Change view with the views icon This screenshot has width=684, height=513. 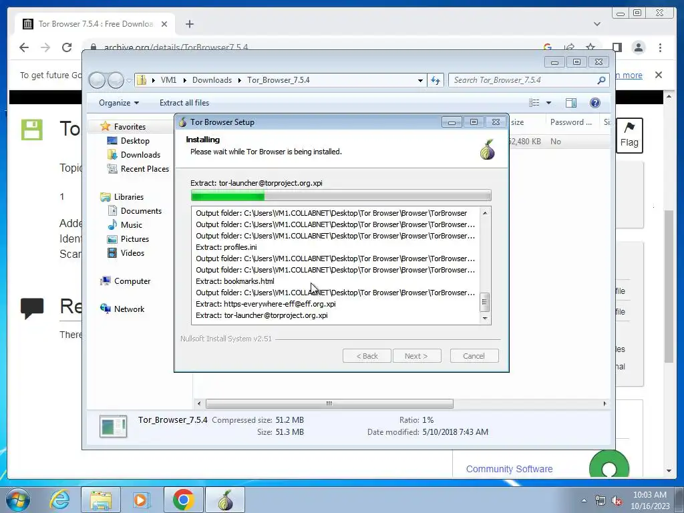pos(534,103)
